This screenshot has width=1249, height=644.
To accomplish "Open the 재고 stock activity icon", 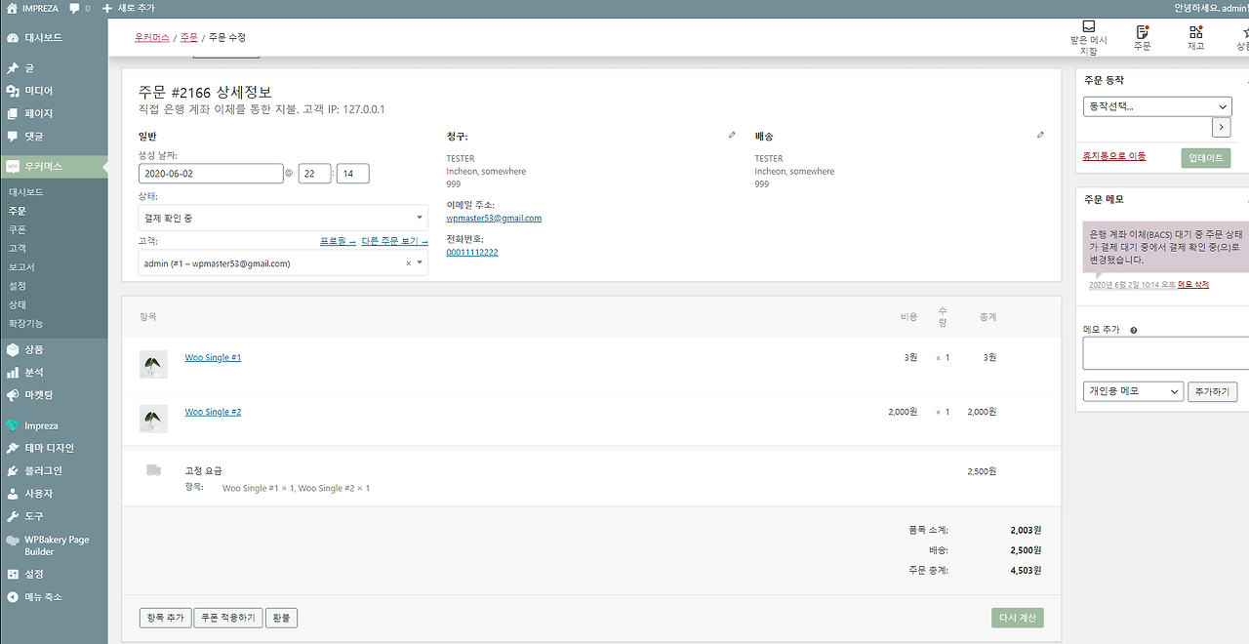I will [1195, 38].
